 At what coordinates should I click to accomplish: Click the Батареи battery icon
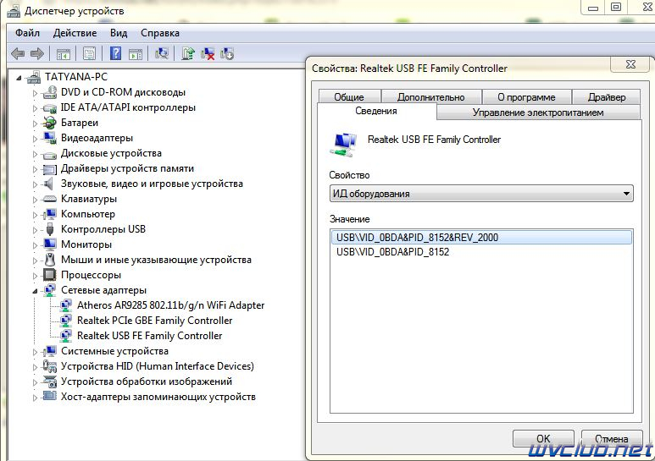50,123
